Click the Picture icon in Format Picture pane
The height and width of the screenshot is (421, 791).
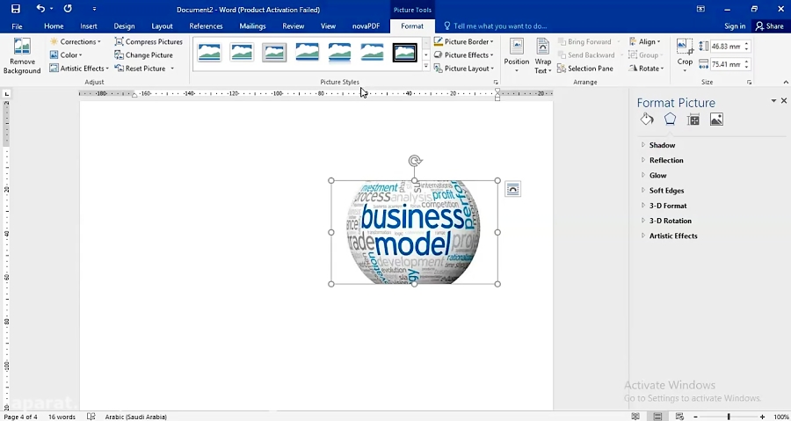coord(716,120)
